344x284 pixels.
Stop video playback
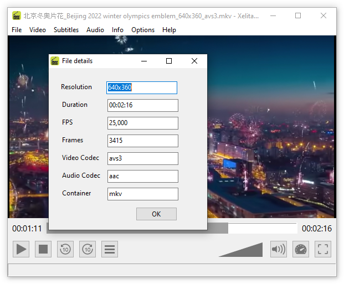[x=43, y=249]
